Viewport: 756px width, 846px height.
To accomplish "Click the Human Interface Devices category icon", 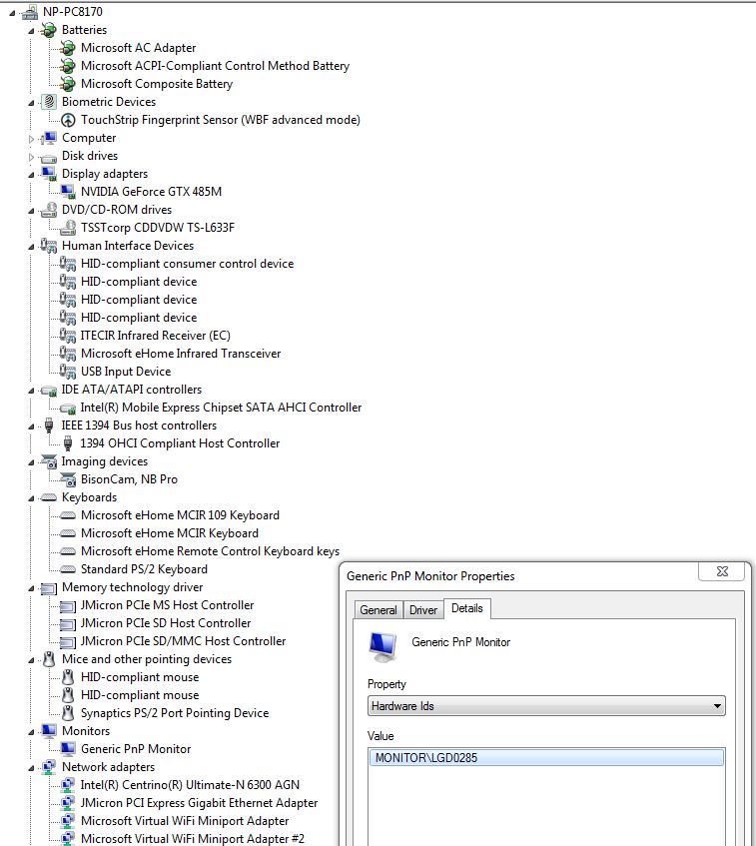I will pyautogui.click(x=49, y=246).
